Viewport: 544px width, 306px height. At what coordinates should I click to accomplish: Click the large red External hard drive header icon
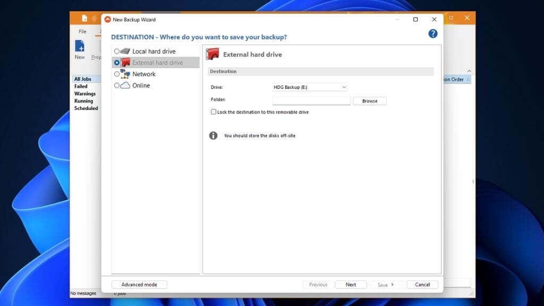tap(212, 54)
